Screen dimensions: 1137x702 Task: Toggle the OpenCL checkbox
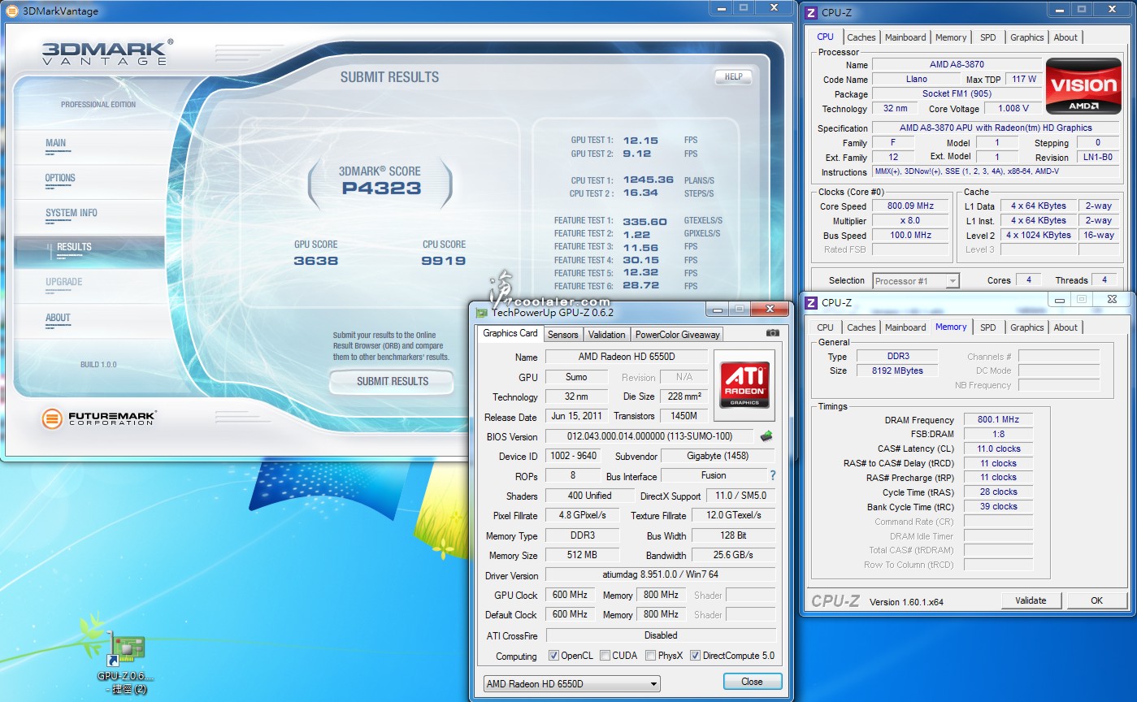[553, 656]
